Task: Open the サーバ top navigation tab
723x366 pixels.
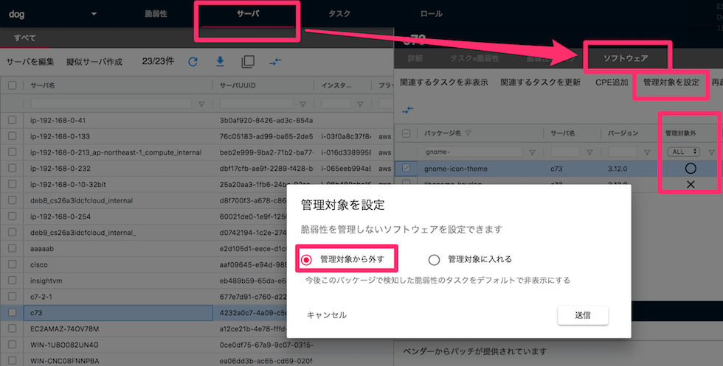Action: (248, 14)
